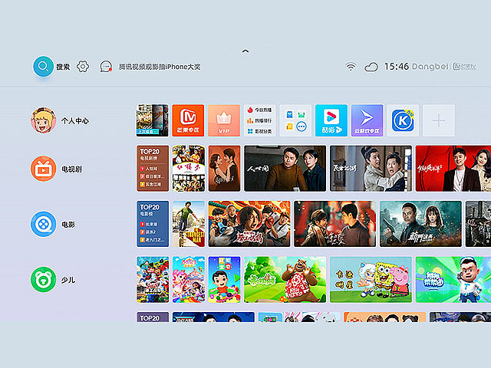Switch to 电影 section label
491x368 pixels.
coord(68,225)
